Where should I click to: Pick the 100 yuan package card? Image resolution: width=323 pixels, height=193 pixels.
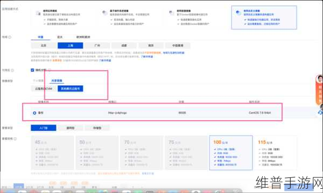(x=231, y=153)
